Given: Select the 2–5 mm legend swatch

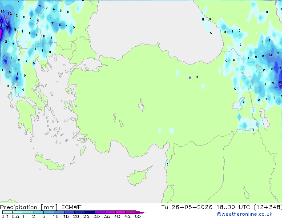Looking at the screenshot, I should (x=38, y=212).
